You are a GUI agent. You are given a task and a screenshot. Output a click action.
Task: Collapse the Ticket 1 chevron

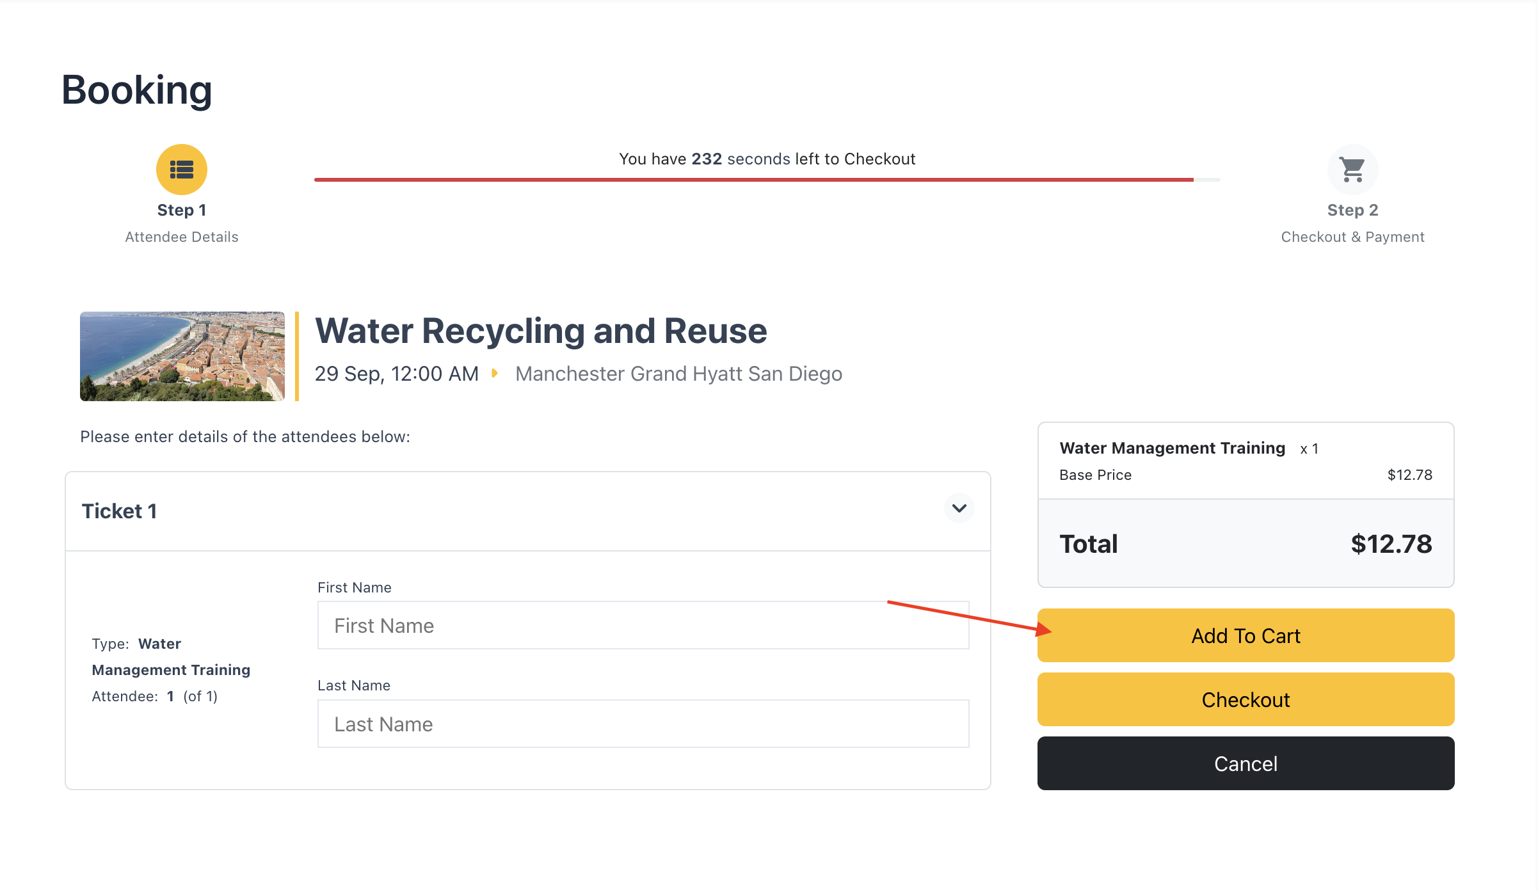[x=959, y=508]
